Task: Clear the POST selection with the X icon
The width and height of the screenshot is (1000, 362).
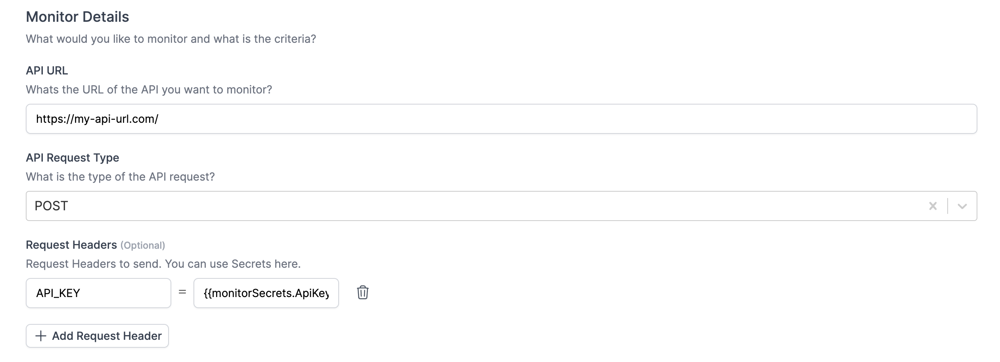Action: tap(933, 206)
